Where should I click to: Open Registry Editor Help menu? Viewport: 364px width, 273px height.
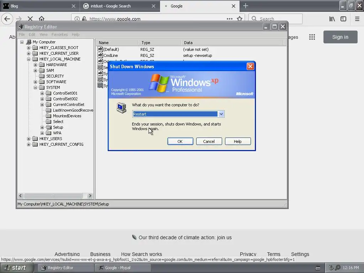75,34
